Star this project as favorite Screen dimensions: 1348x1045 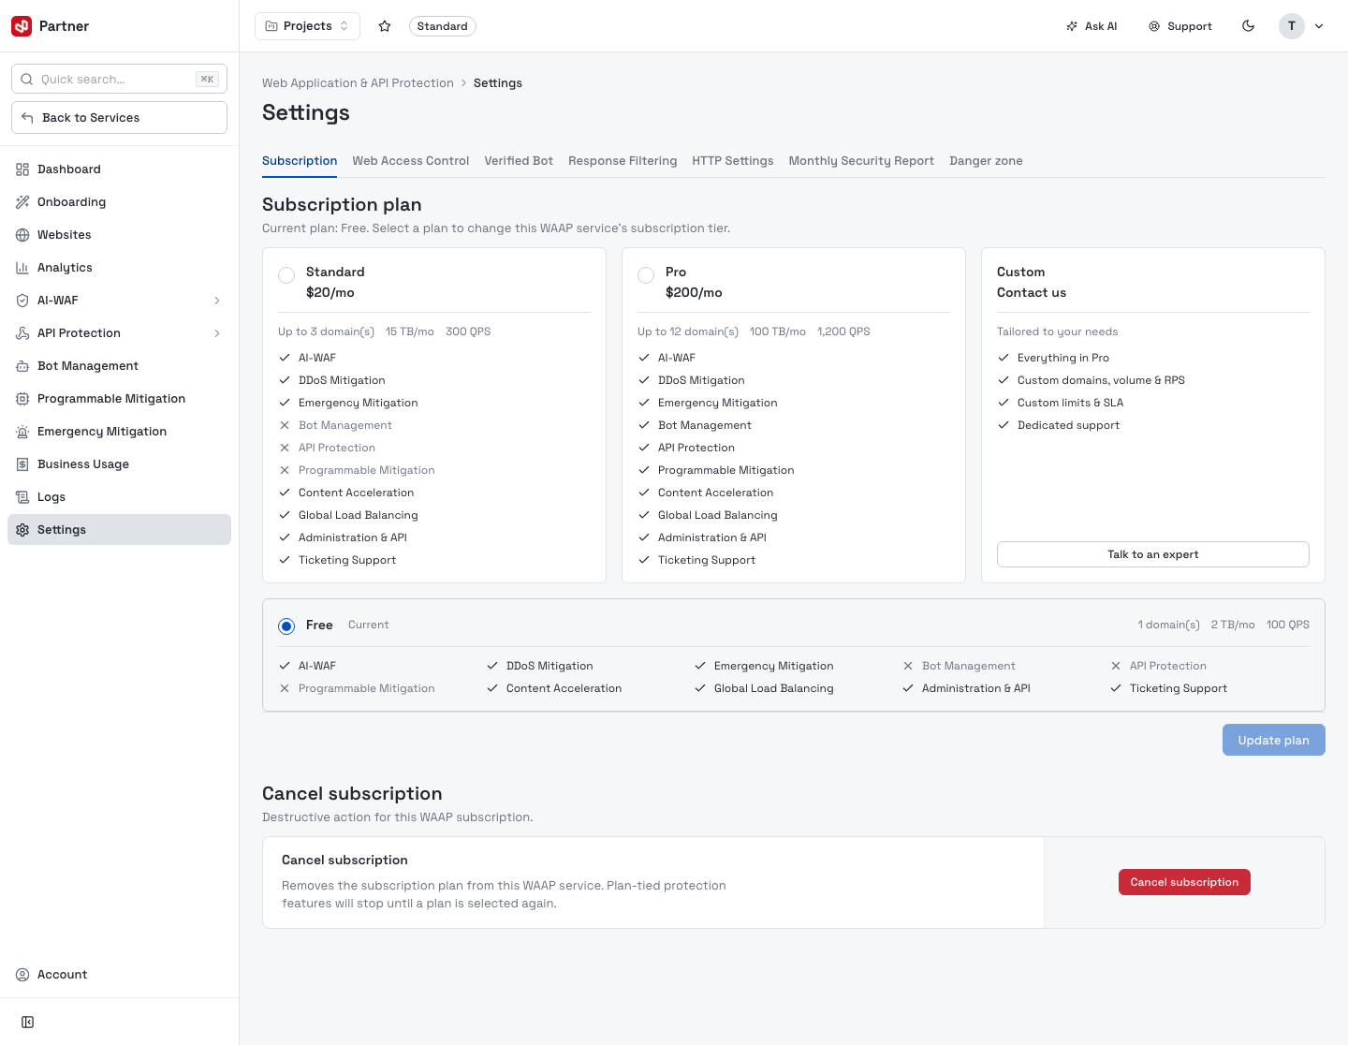pos(385,26)
